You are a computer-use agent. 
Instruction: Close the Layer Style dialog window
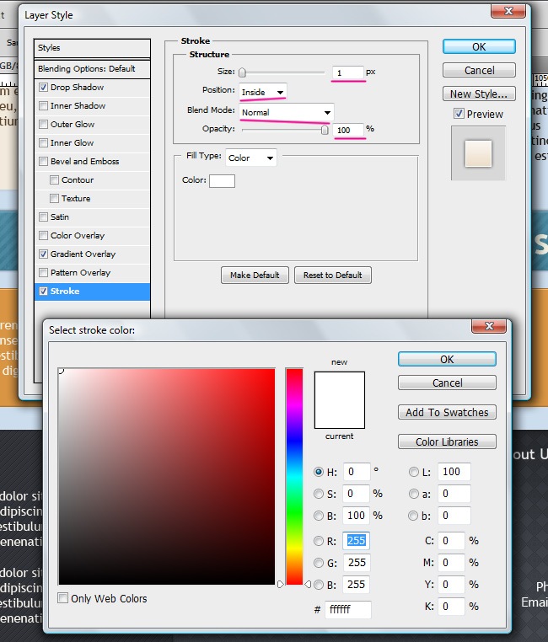[511, 11]
